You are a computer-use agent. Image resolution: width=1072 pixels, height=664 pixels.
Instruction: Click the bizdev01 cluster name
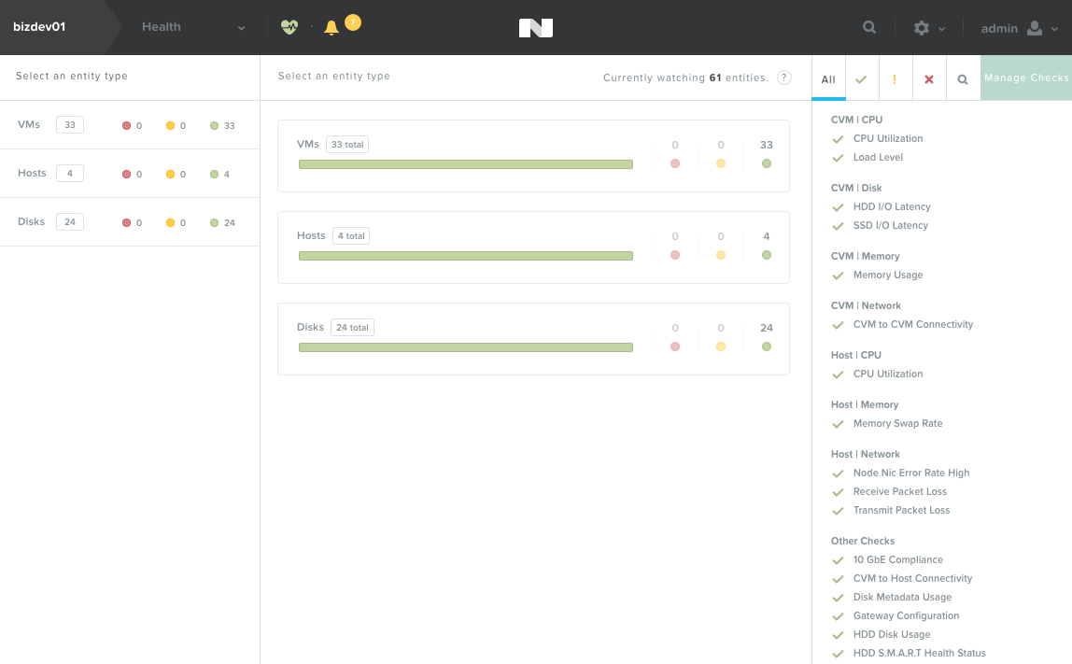pyautogui.click(x=39, y=27)
